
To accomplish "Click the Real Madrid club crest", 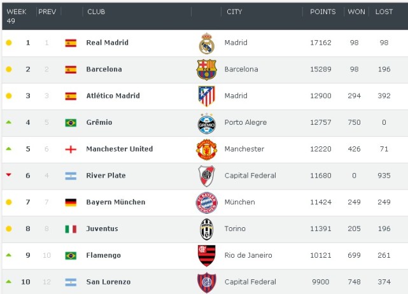I will (206, 43).
